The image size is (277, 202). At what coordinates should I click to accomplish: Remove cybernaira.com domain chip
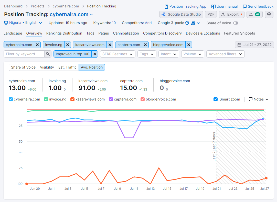(37, 45)
